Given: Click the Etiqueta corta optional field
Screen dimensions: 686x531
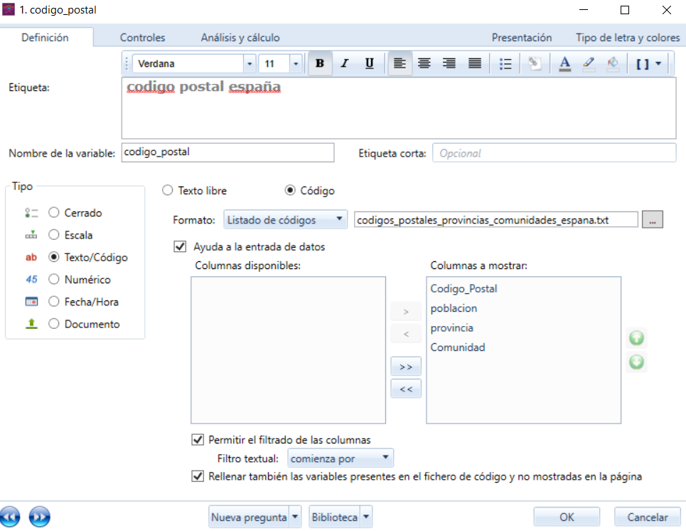Looking at the screenshot, I should [x=554, y=153].
